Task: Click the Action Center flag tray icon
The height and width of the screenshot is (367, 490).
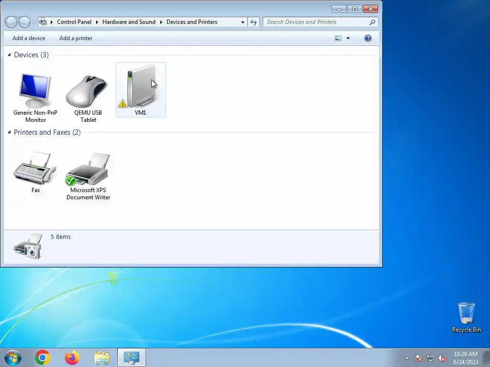Action: pyautogui.click(x=419, y=358)
